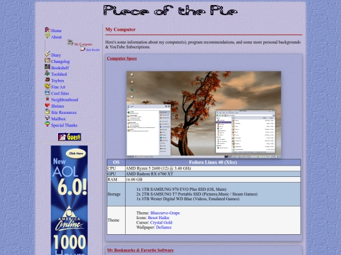Click the icon beside Special Thanks

click(x=47, y=124)
